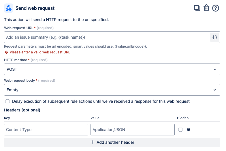Click the red error icon under URL
This screenshot has width=226, height=151.
point(6,52)
